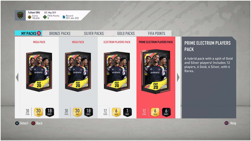The image size is (251, 141).
Task: Click the club crest badge icon
Action: pos(20,15)
